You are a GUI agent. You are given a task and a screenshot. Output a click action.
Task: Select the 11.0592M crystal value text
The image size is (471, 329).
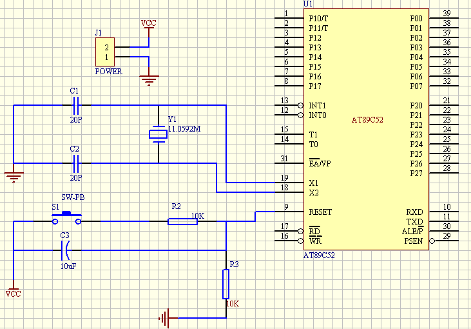184,129
